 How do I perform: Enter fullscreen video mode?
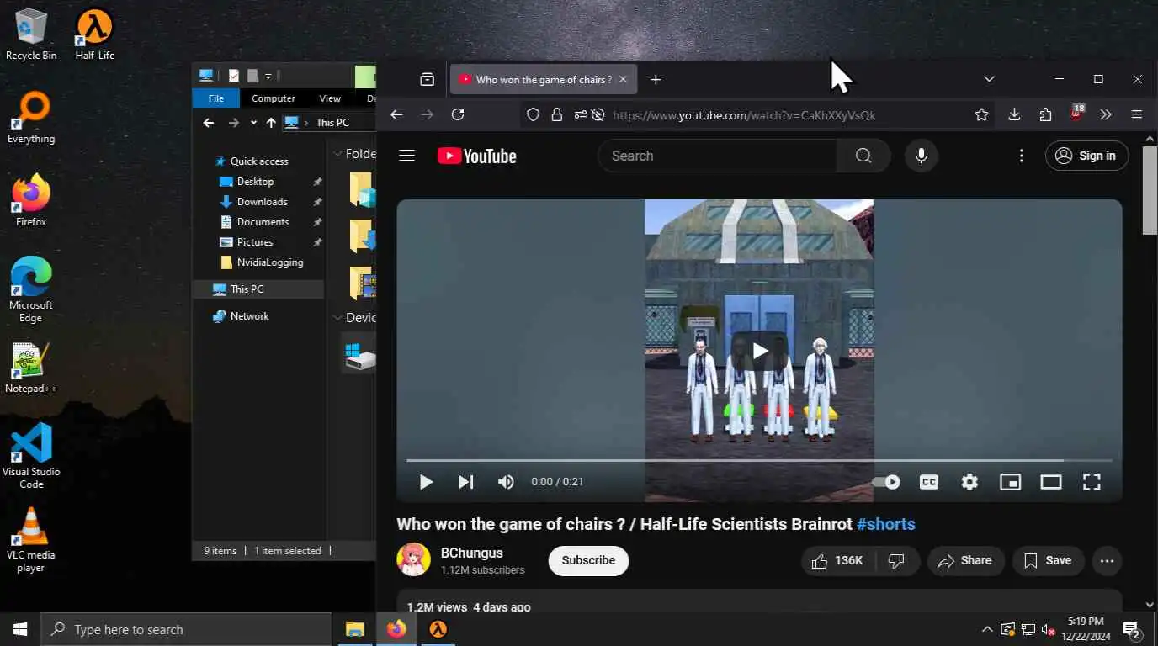point(1092,482)
